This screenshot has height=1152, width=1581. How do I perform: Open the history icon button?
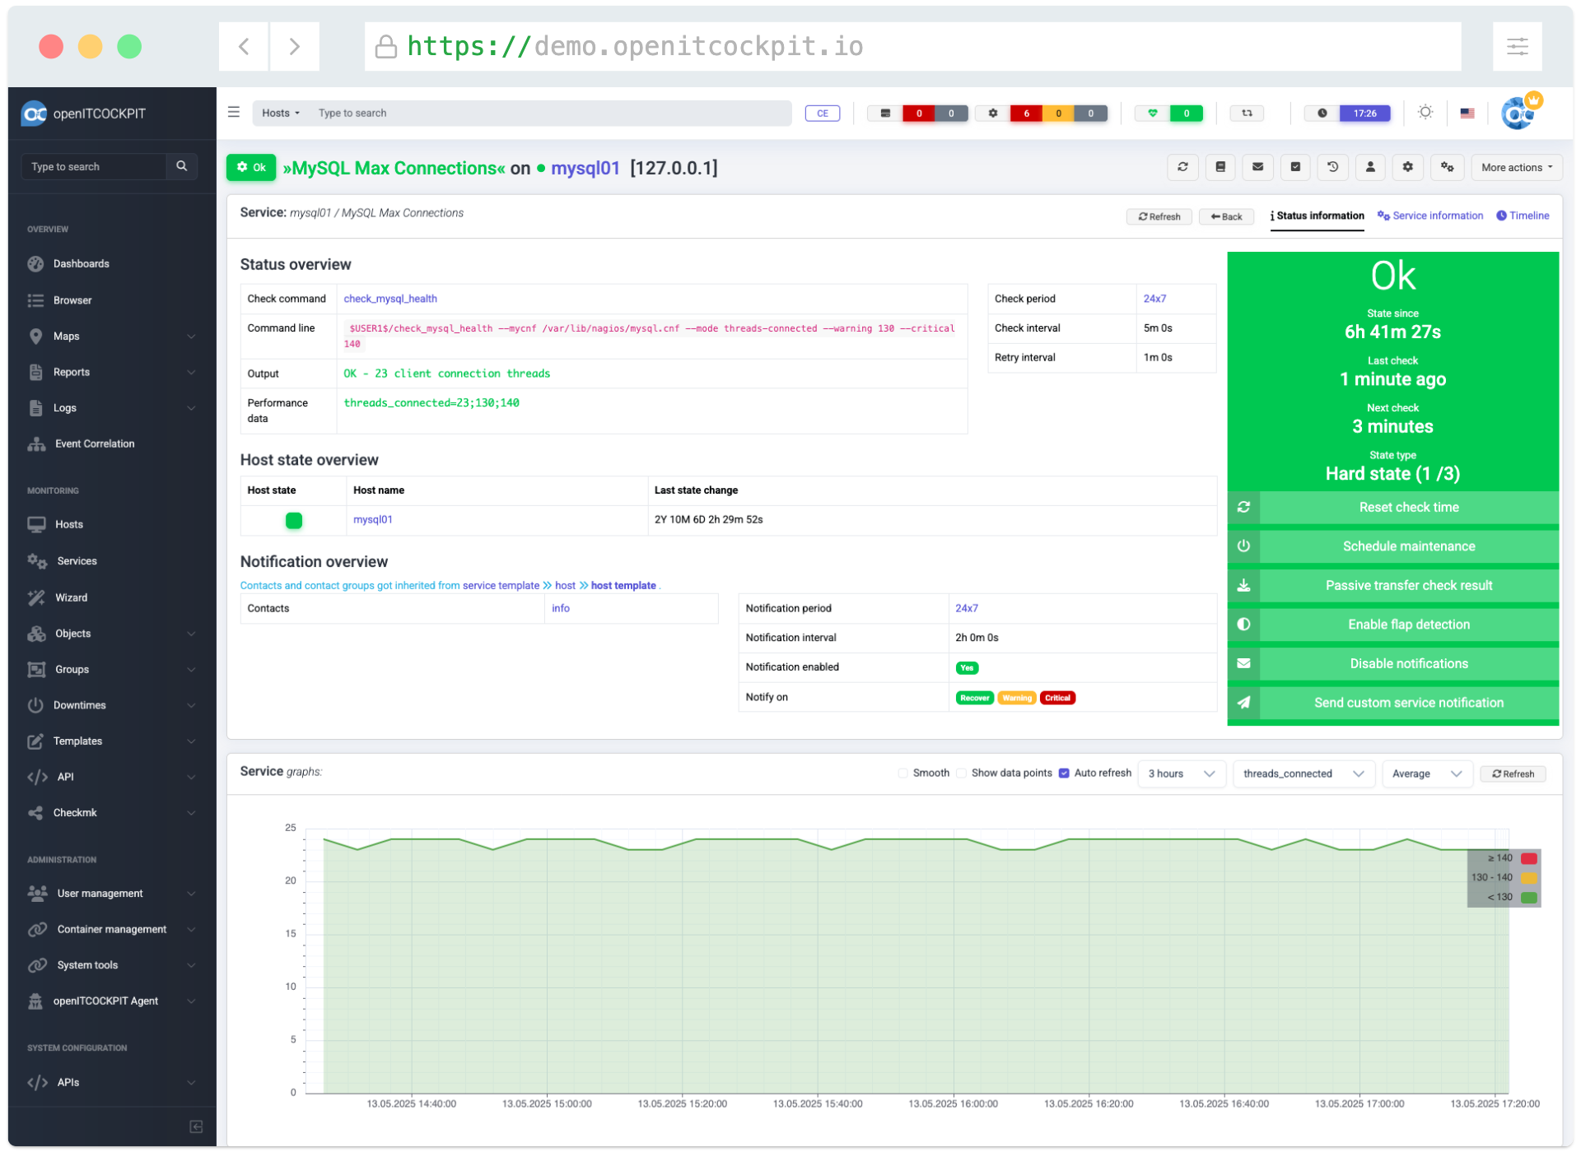coord(1332,167)
